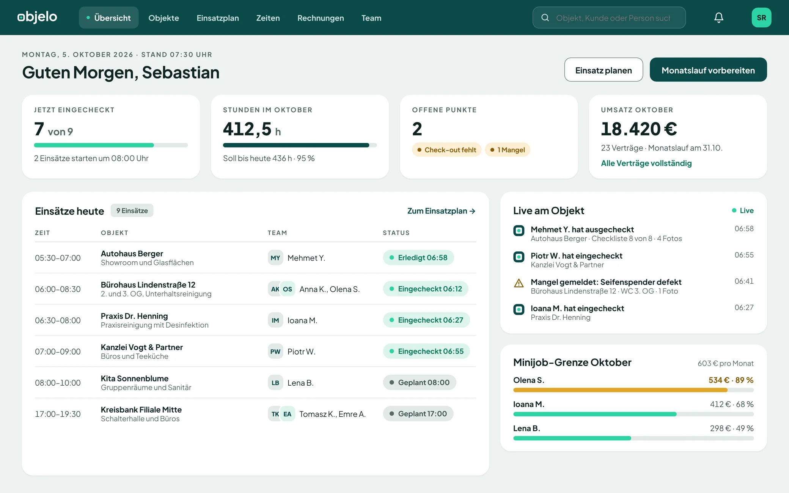Image resolution: width=789 pixels, height=493 pixels.
Task: Open the Zeiten tab
Action: pyautogui.click(x=268, y=18)
